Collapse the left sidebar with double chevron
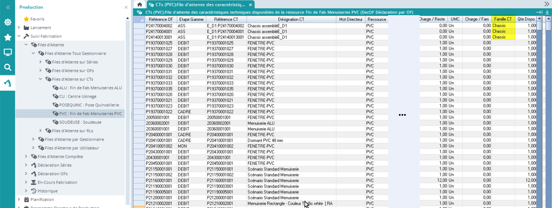Screen dimensions: 552x208 (x=8, y=7)
